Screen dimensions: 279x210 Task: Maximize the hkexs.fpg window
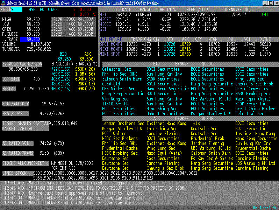pyautogui.click(x=271, y=3)
